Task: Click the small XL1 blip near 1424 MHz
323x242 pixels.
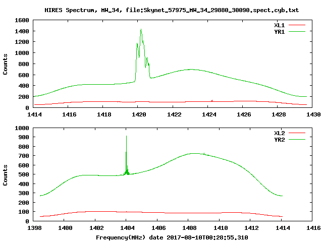Action: pos(212,101)
